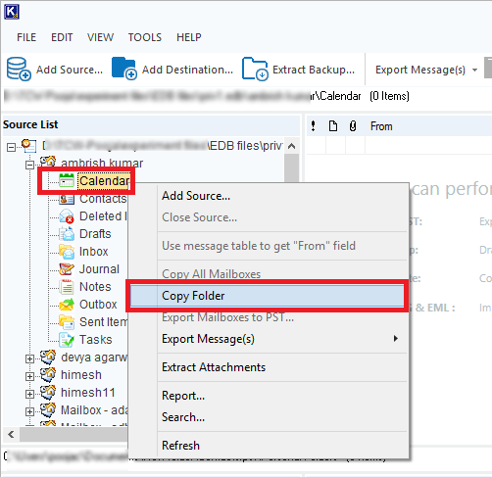Select the himesh11 mailbox label
Screen dimensions: 492x477
[x=88, y=392]
